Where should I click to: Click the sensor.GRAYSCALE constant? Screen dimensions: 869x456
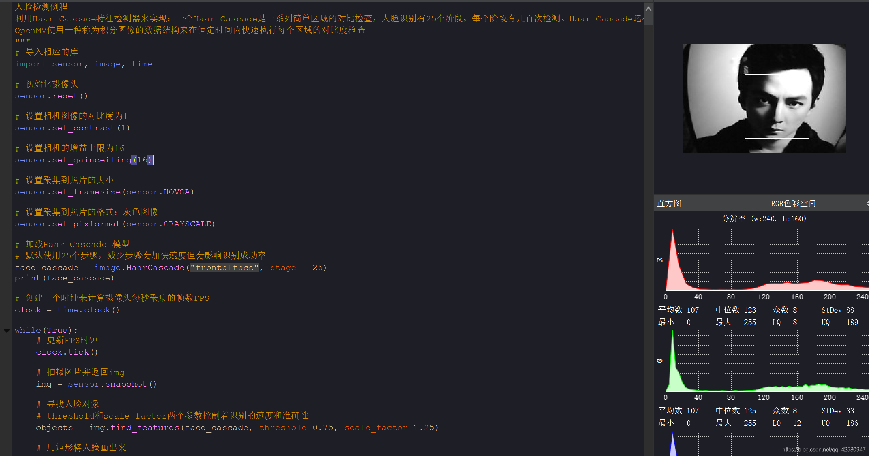tap(186, 224)
